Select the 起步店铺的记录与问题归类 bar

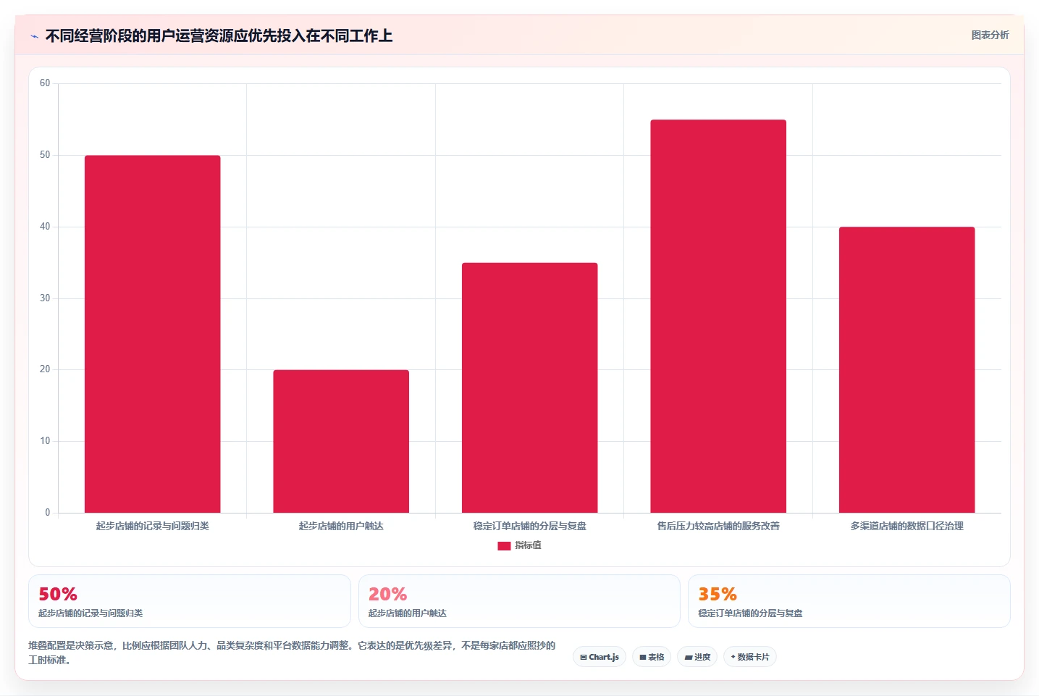pos(152,334)
